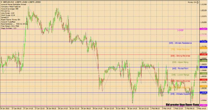
Task: Click the '27 Jan 14:15' time axis label
Action: (28, 108)
